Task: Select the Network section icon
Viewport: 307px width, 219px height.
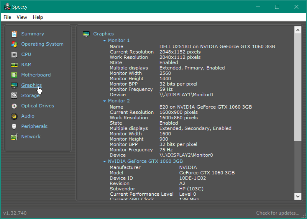Action: (x=14, y=136)
